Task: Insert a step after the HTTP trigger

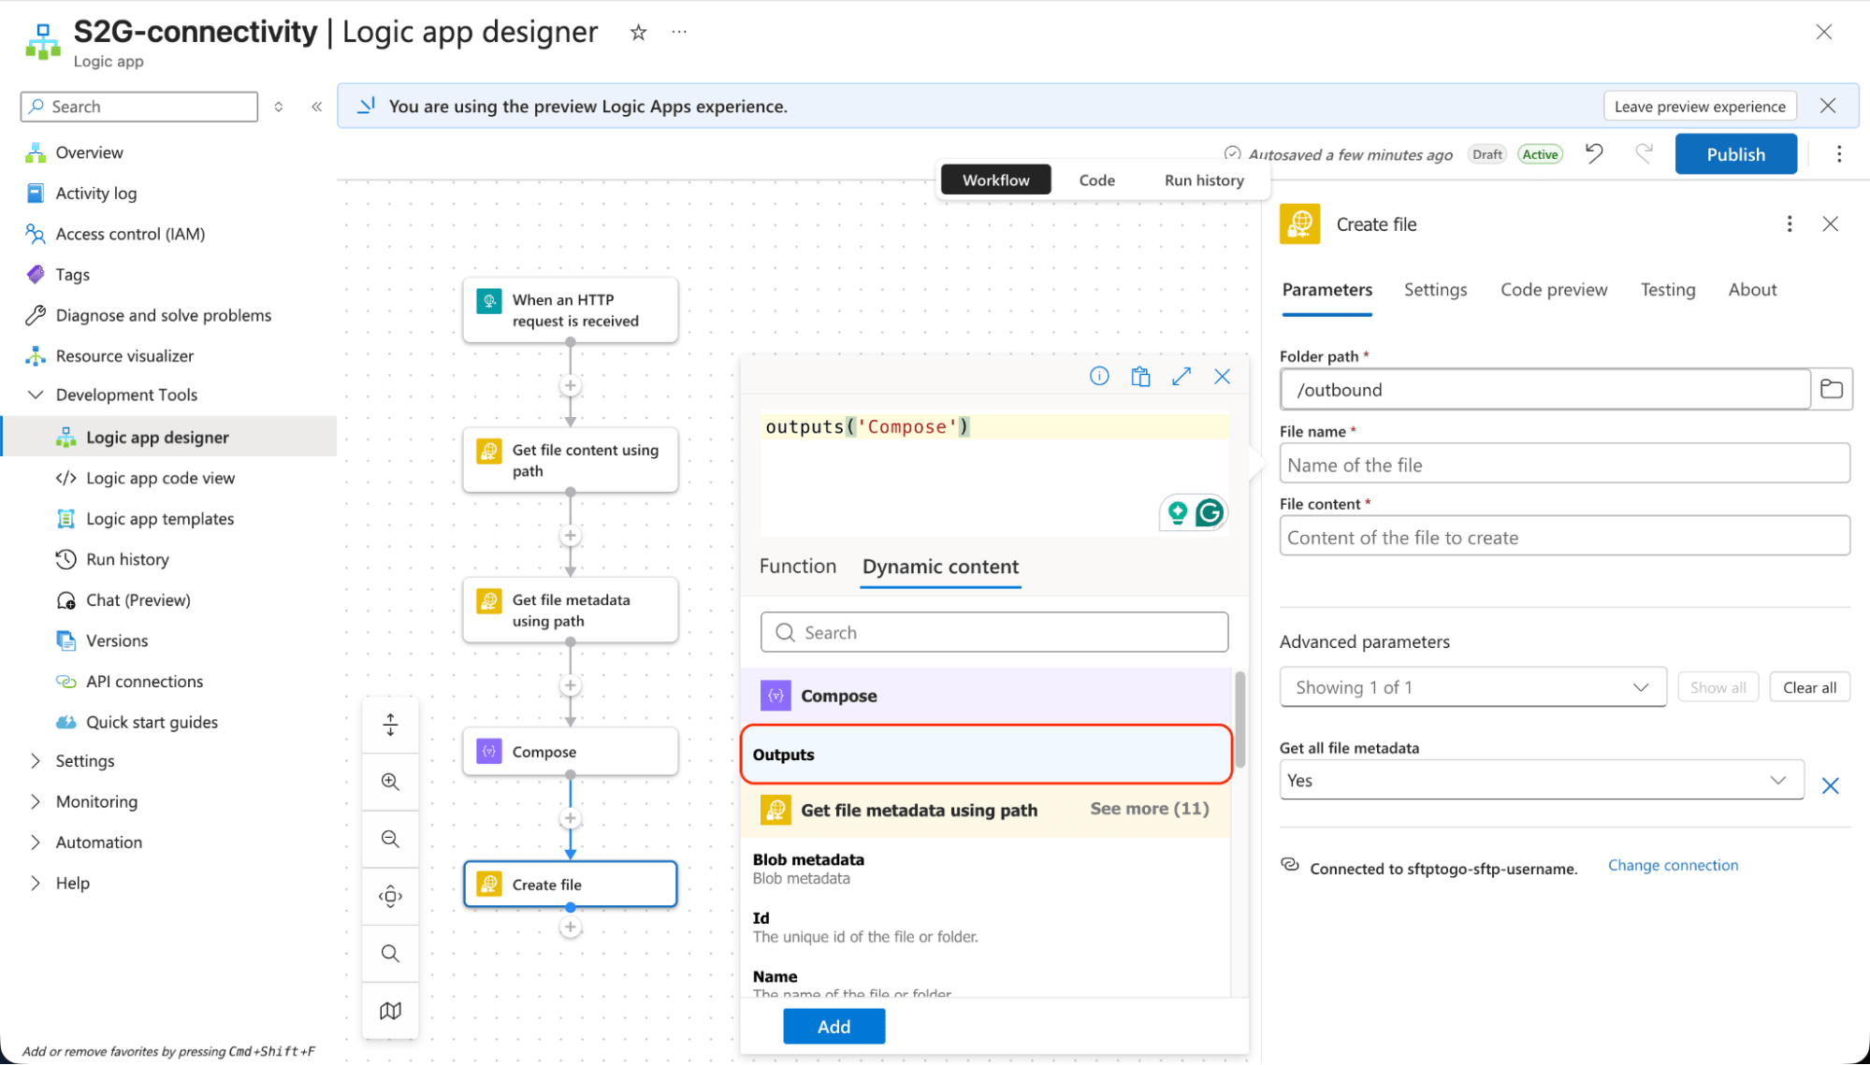Action: tap(571, 385)
